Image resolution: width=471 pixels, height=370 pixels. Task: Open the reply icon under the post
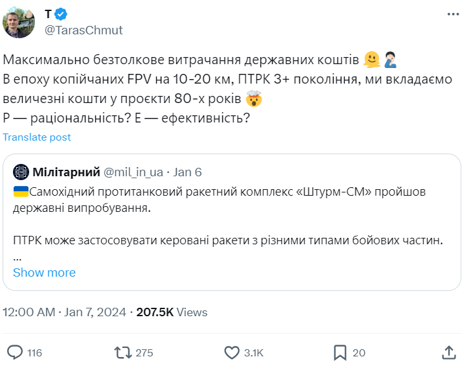[x=16, y=353]
